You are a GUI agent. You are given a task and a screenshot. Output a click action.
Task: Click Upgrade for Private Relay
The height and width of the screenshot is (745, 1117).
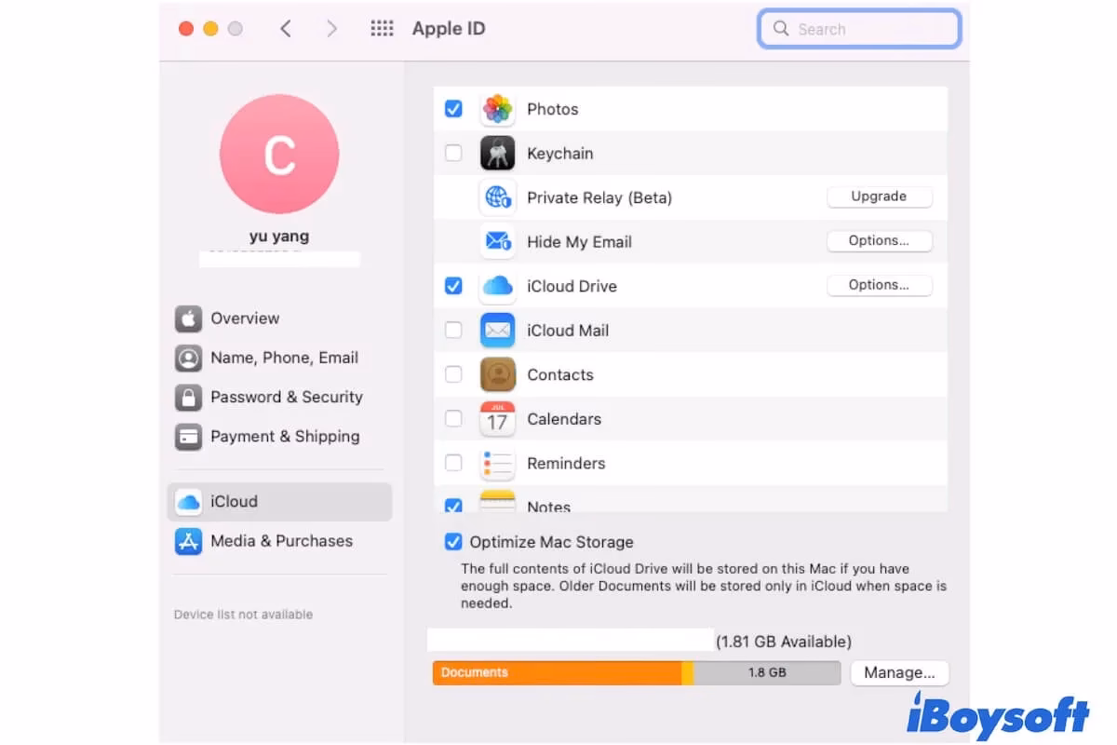point(879,196)
